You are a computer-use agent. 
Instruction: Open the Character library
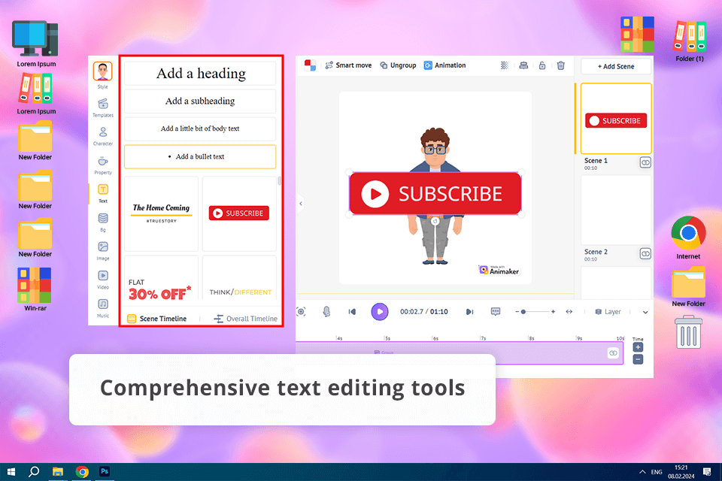103,136
